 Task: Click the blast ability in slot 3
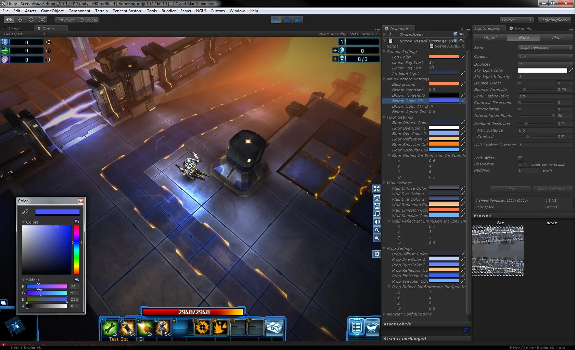tap(145, 327)
